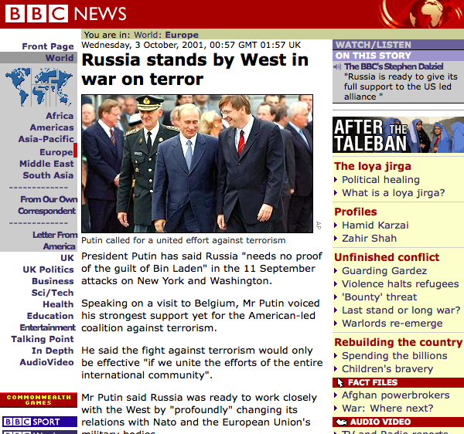Open Afghan powerbrokers fact file

[396, 395]
